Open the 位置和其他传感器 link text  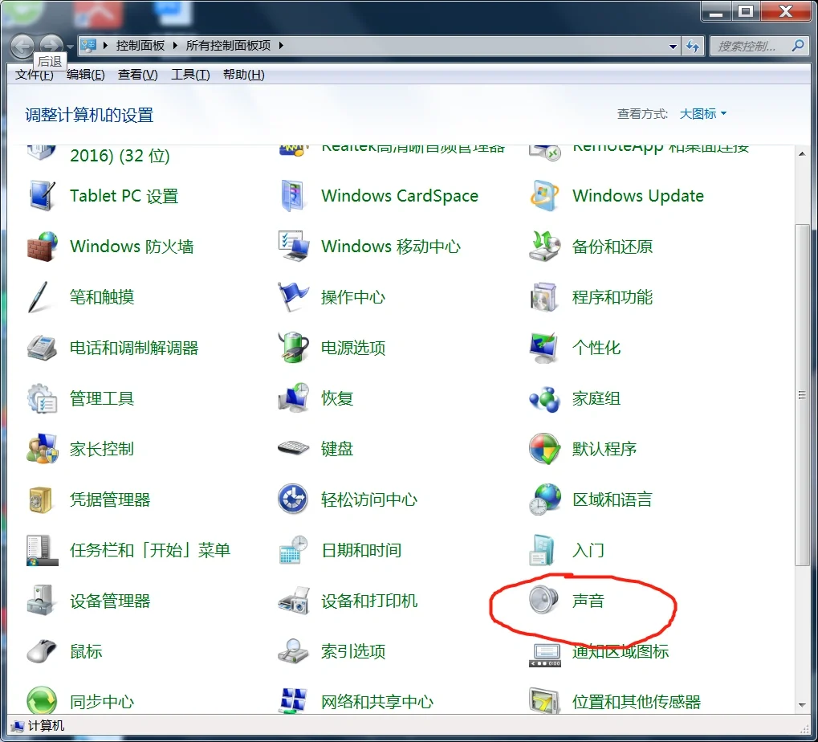click(x=637, y=702)
